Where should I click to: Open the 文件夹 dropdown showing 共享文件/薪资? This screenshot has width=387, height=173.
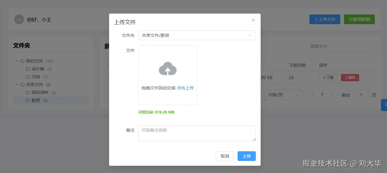click(197, 35)
